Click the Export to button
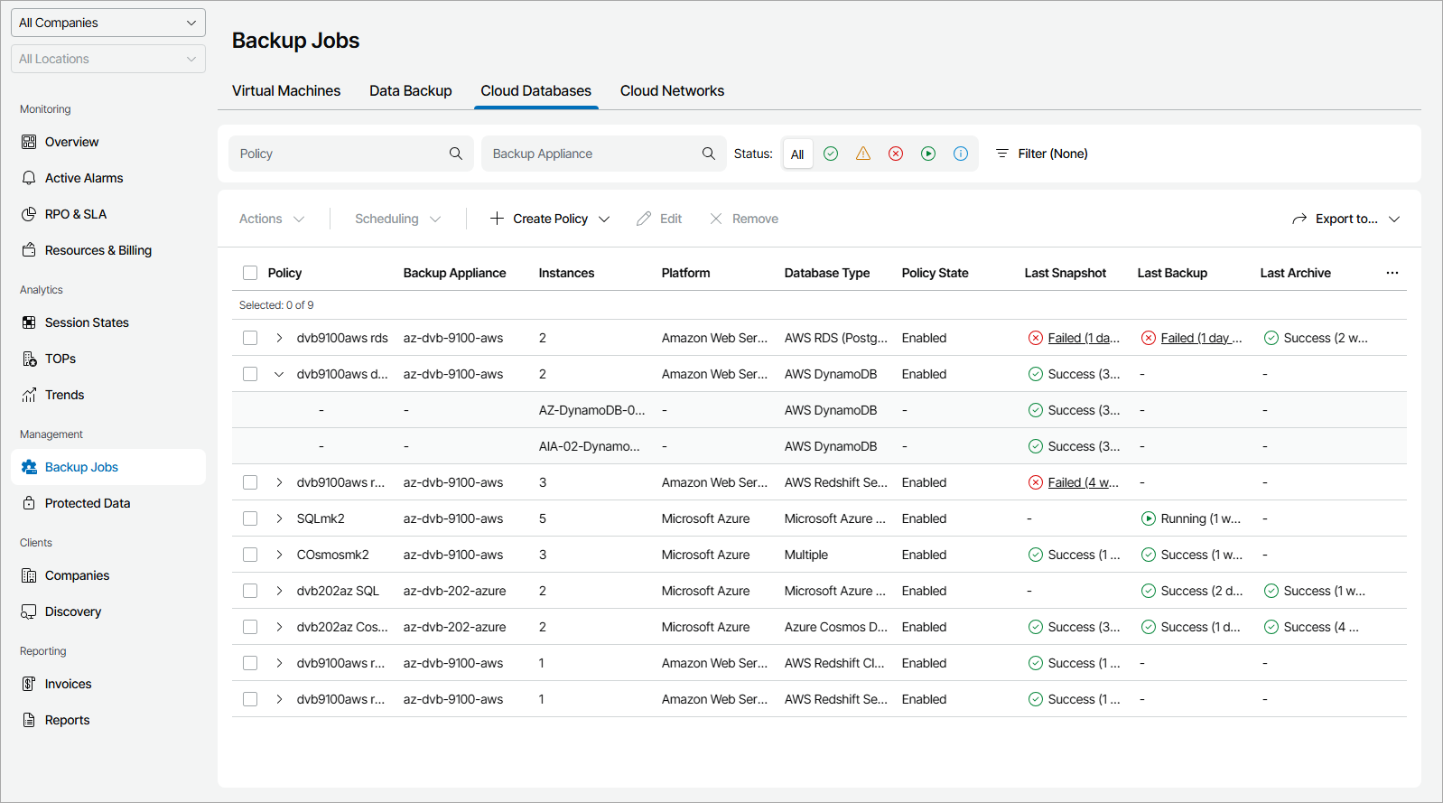The height and width of the screenshot is (803, 1443). [1345, 219]
